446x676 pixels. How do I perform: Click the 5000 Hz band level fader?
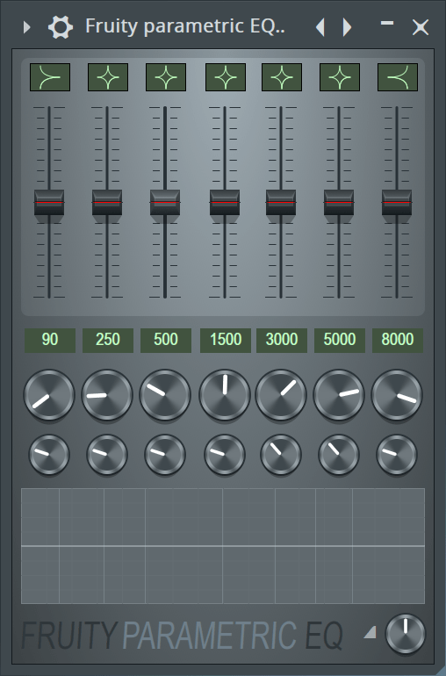[339, 202]
